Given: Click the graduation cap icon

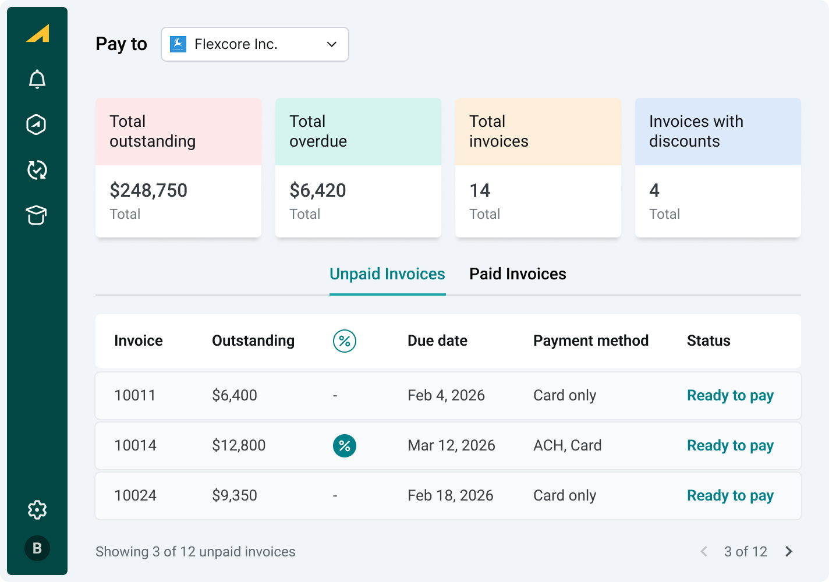Looking at the screenshot, I should pos(37,215).
